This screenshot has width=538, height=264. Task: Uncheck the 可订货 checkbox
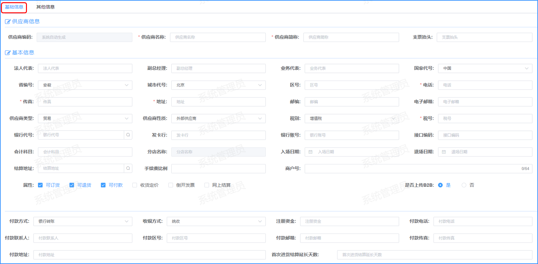40,185
